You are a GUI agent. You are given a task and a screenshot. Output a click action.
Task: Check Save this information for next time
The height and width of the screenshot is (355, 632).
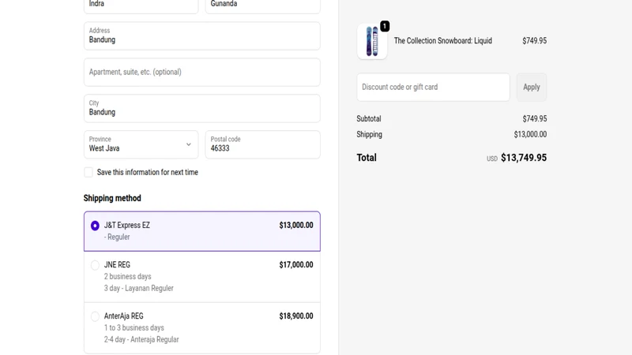[x=88, y=172]
